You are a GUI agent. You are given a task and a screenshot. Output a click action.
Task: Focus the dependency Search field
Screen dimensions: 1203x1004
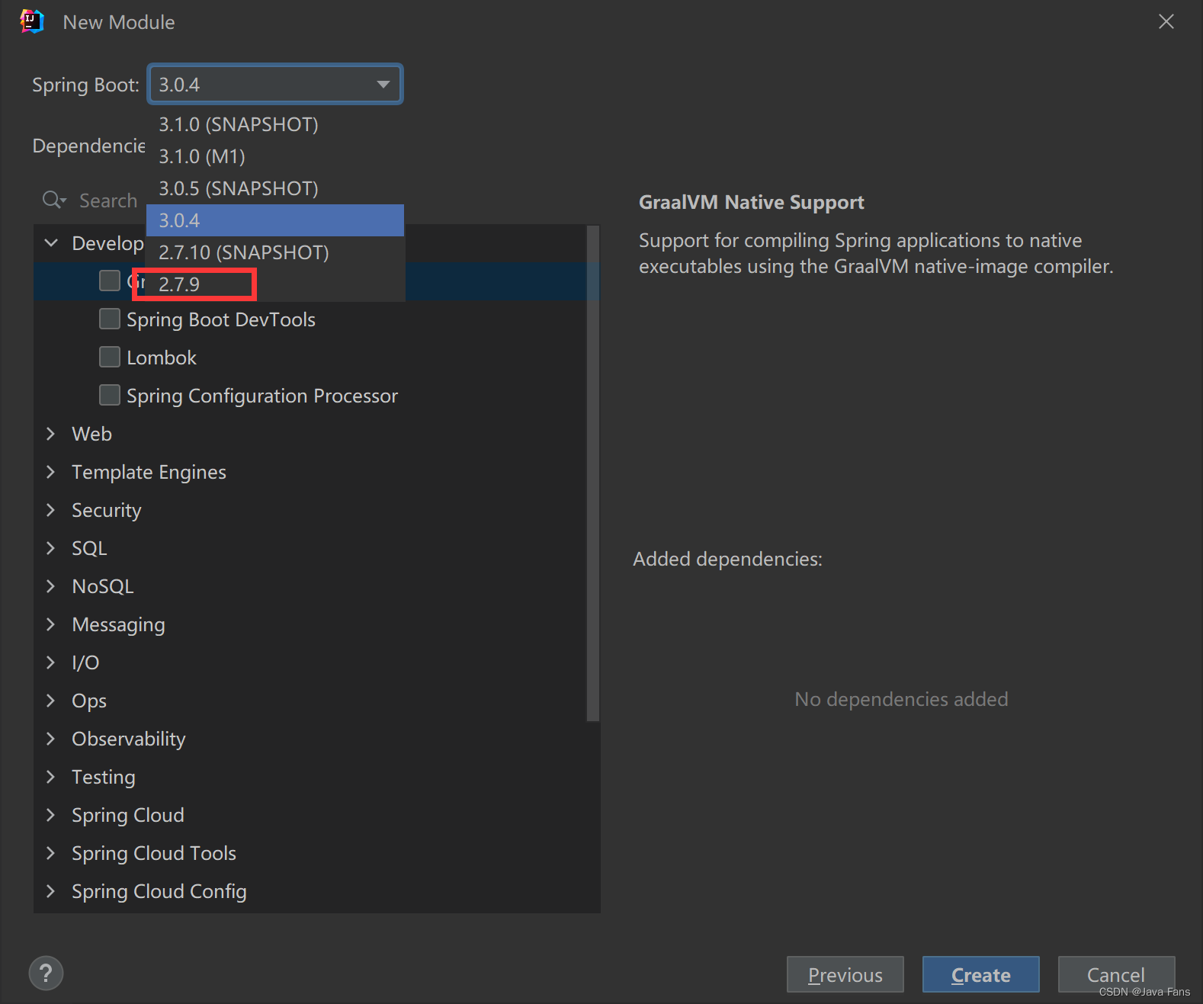pos(108,200)
